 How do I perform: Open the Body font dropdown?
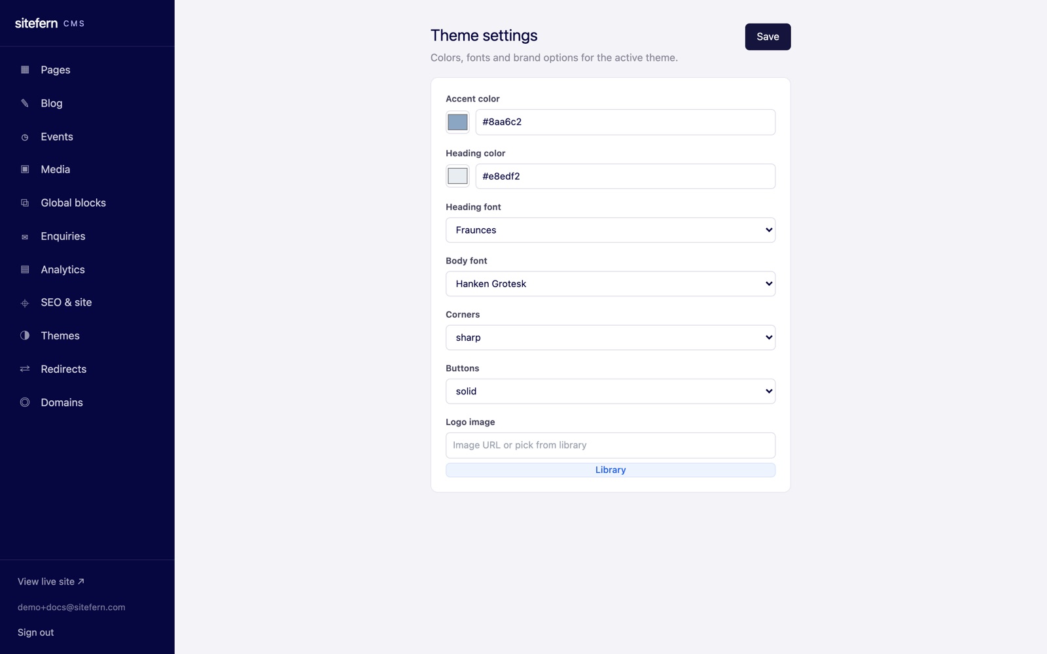(611, 284)
